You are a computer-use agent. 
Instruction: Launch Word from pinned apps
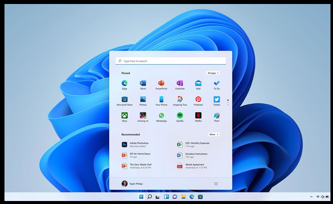pyautogui.click(x=143, y=85)
